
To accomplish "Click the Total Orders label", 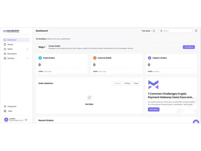I will coord(49,58).
